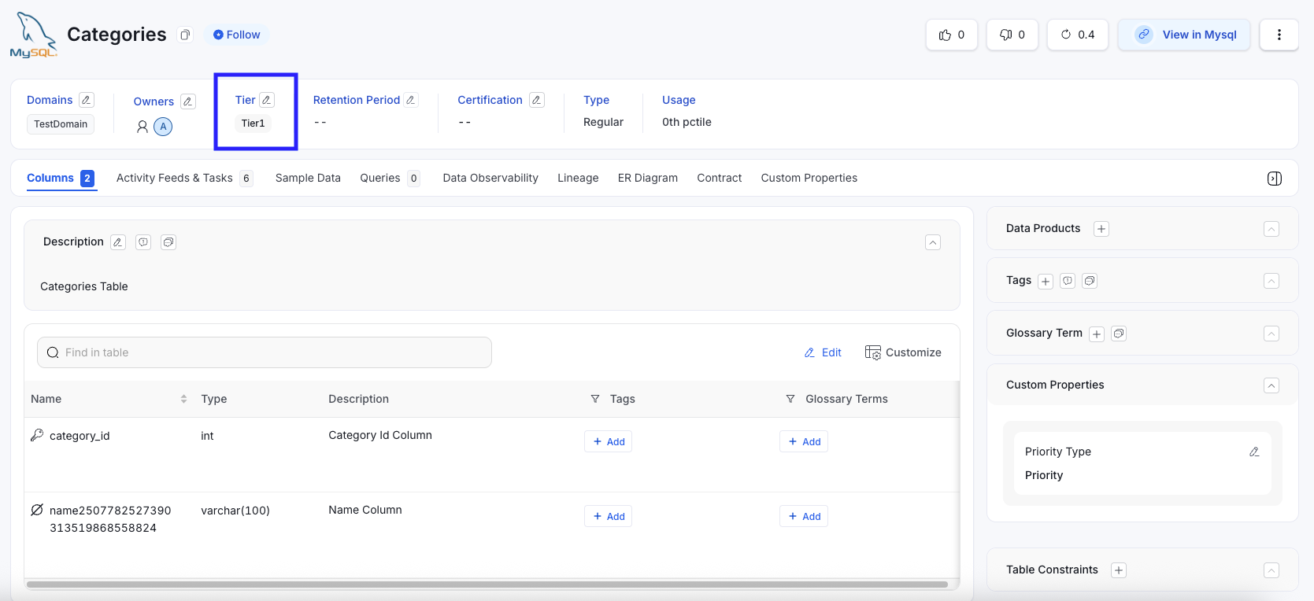Click Edit columns button
This screenshot has height=601, width=1314.
pos(823,352)
